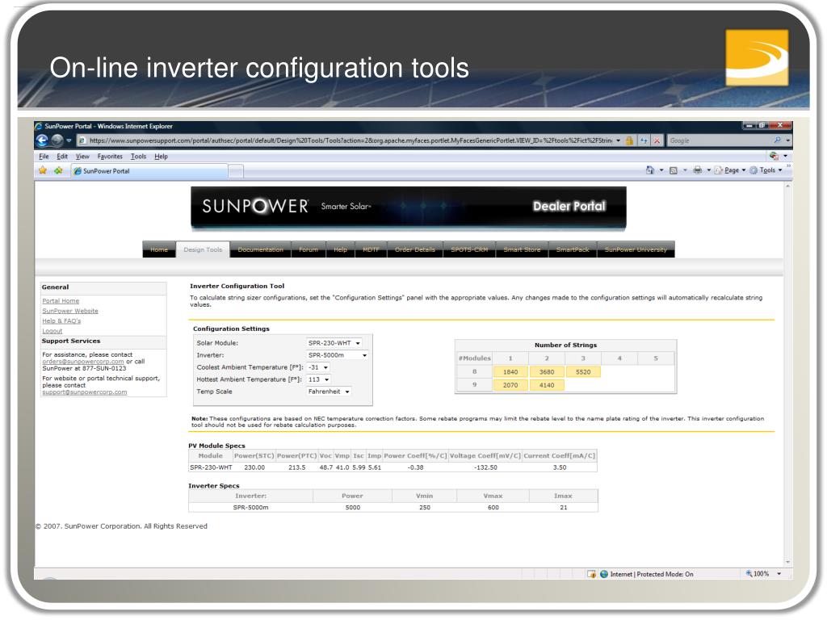Open the Tools dropdown in command bar
Screen dimensions: 827x620
(x=766, y=170)
